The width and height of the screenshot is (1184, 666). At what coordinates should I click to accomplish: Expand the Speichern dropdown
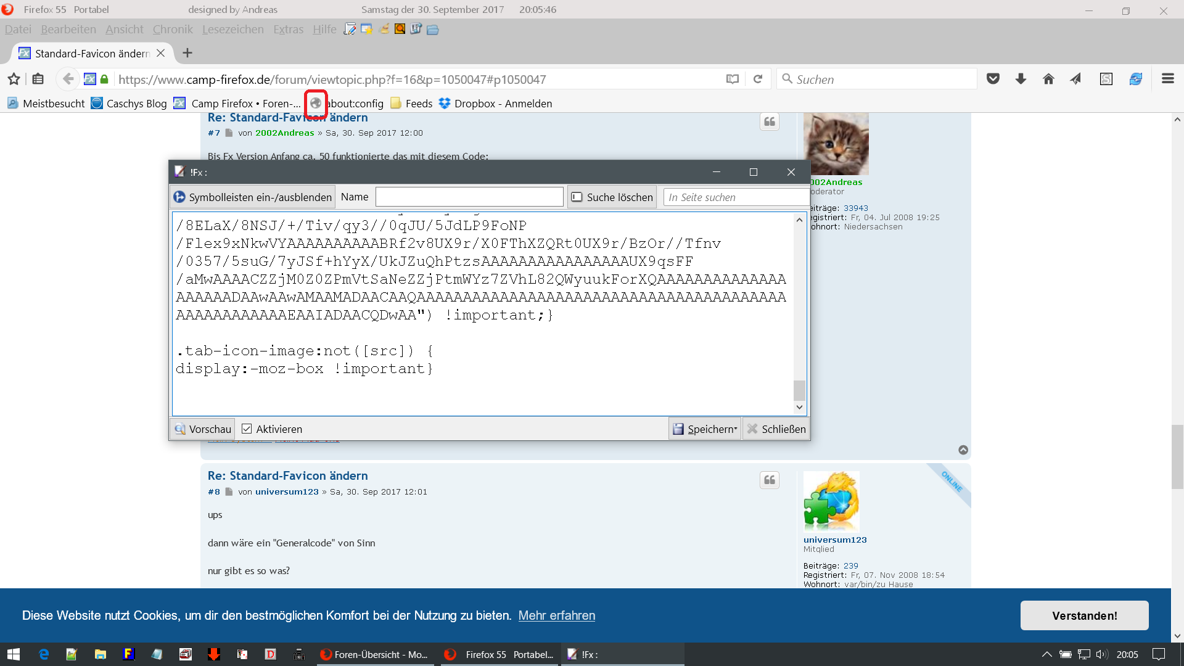pos(735,429)
